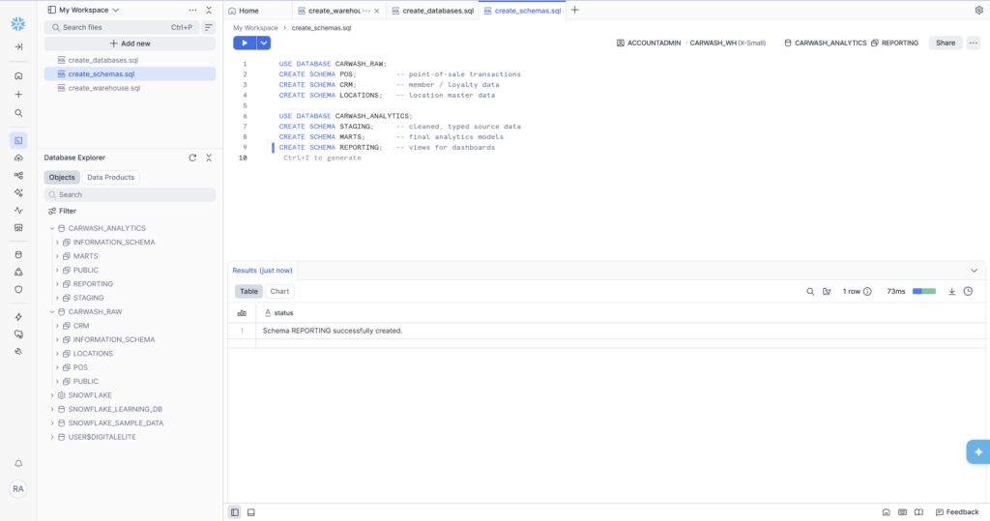Screen dimensions: 990x521
Task: Collapse the CARWASH_RAW database tree
Action: pyautogui.click(x=51, y=312)
